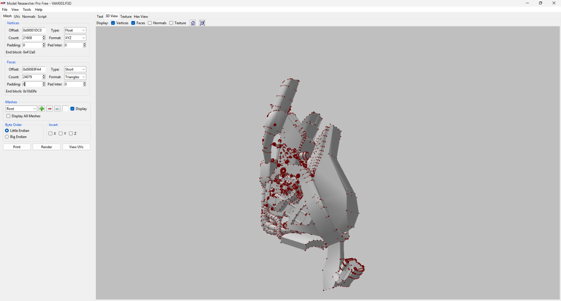Click the Render button
This screenshot has height=301, width=561.
(x=47, y=147)
